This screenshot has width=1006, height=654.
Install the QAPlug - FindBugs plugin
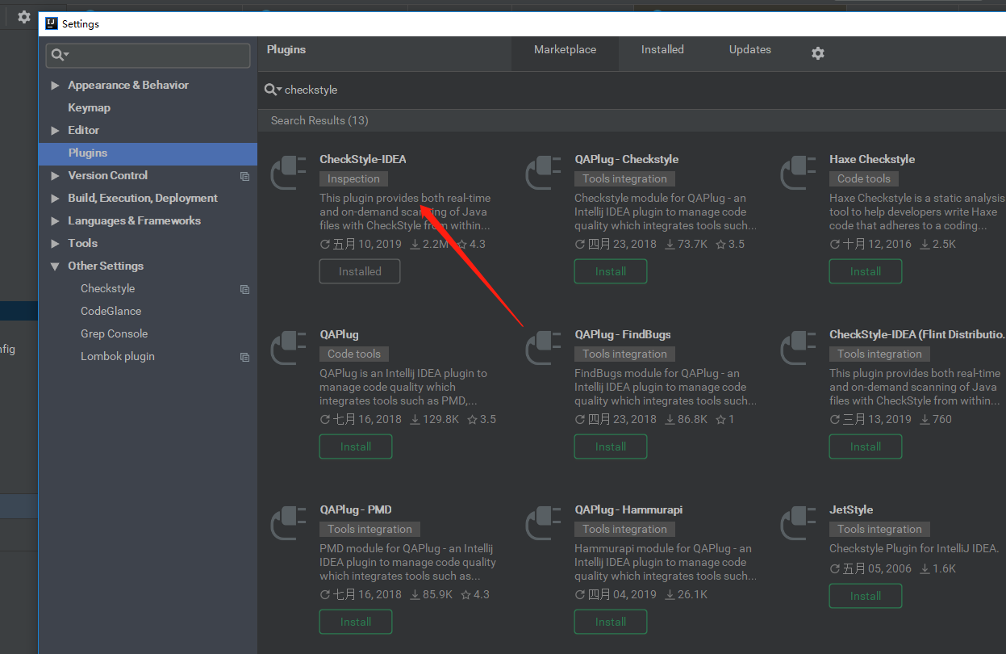611,446
